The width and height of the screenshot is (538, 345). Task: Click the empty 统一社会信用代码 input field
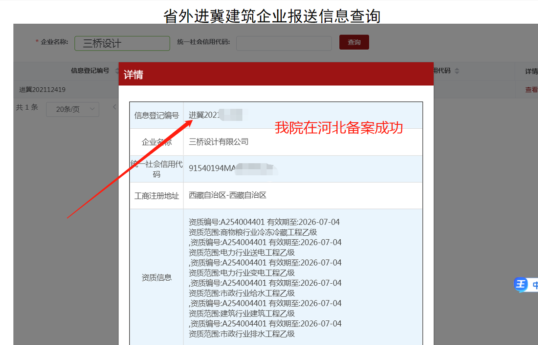[283, 43]
